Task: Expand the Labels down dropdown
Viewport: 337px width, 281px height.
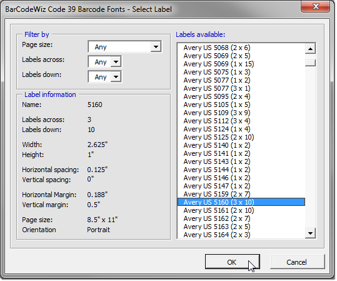Action: [104, 76]
